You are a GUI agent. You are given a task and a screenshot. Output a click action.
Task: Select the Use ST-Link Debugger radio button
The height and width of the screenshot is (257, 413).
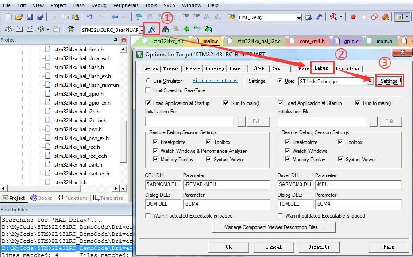[x=279, y=81]
